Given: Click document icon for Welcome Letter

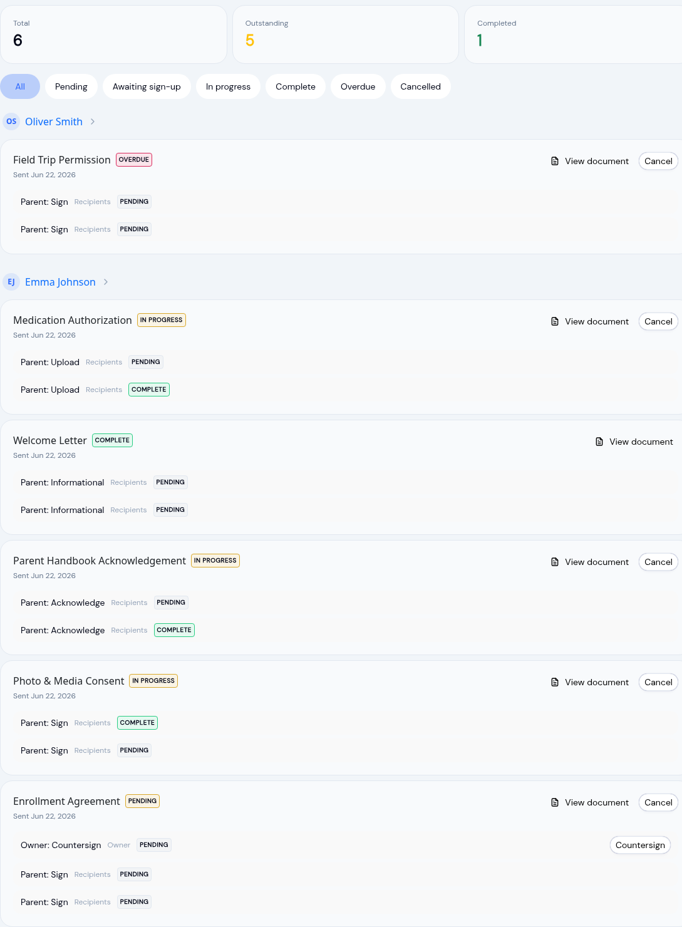Looking at the screenshot, I should coord(599,442).
